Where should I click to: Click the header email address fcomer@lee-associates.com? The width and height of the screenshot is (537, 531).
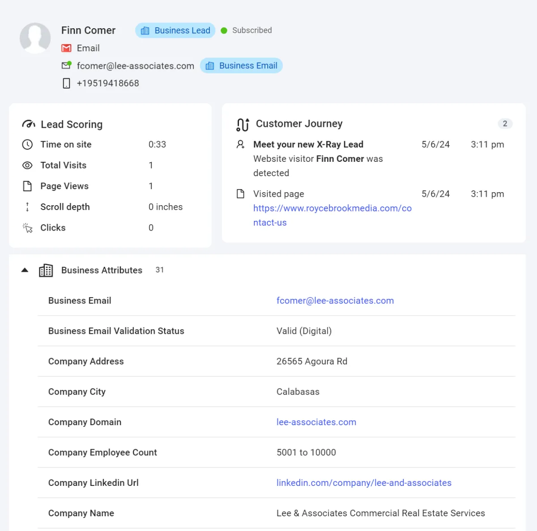(x=136, y=66)
